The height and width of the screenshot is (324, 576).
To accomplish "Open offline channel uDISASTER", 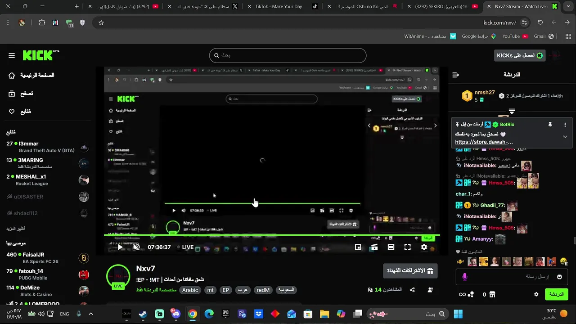I will [x=47, y=197].
